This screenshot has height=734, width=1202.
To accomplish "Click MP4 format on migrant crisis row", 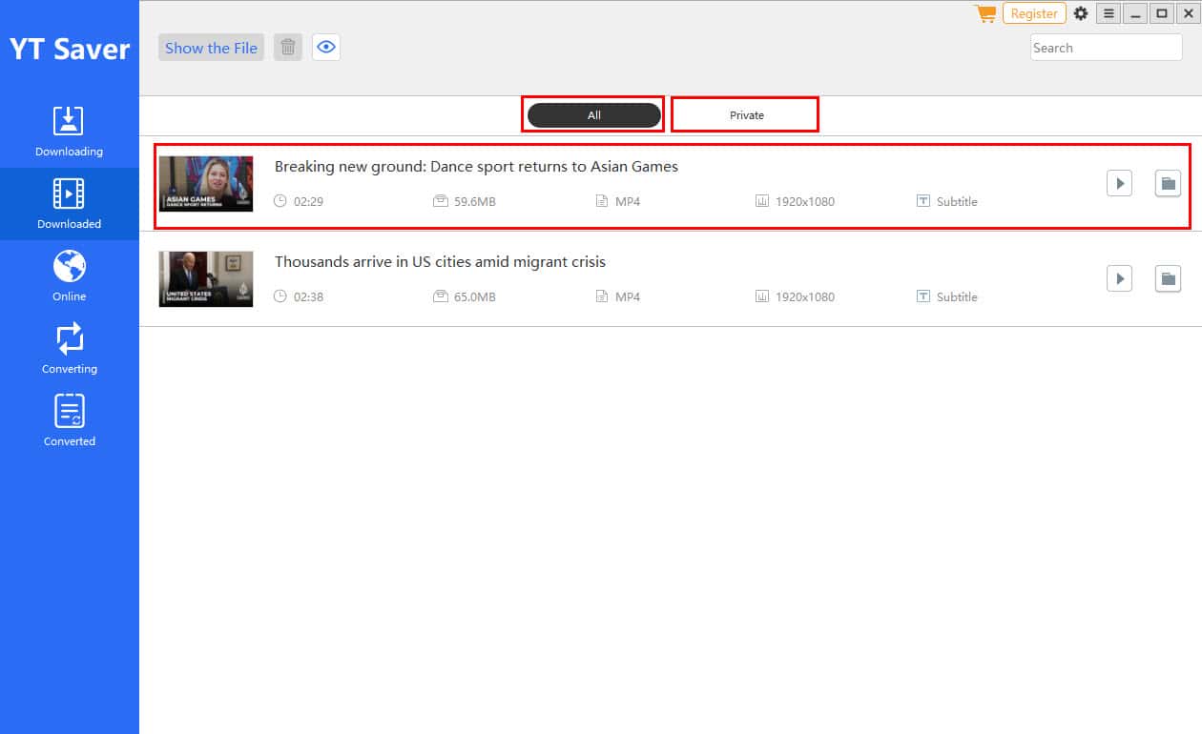I will [x=628, y=297].
